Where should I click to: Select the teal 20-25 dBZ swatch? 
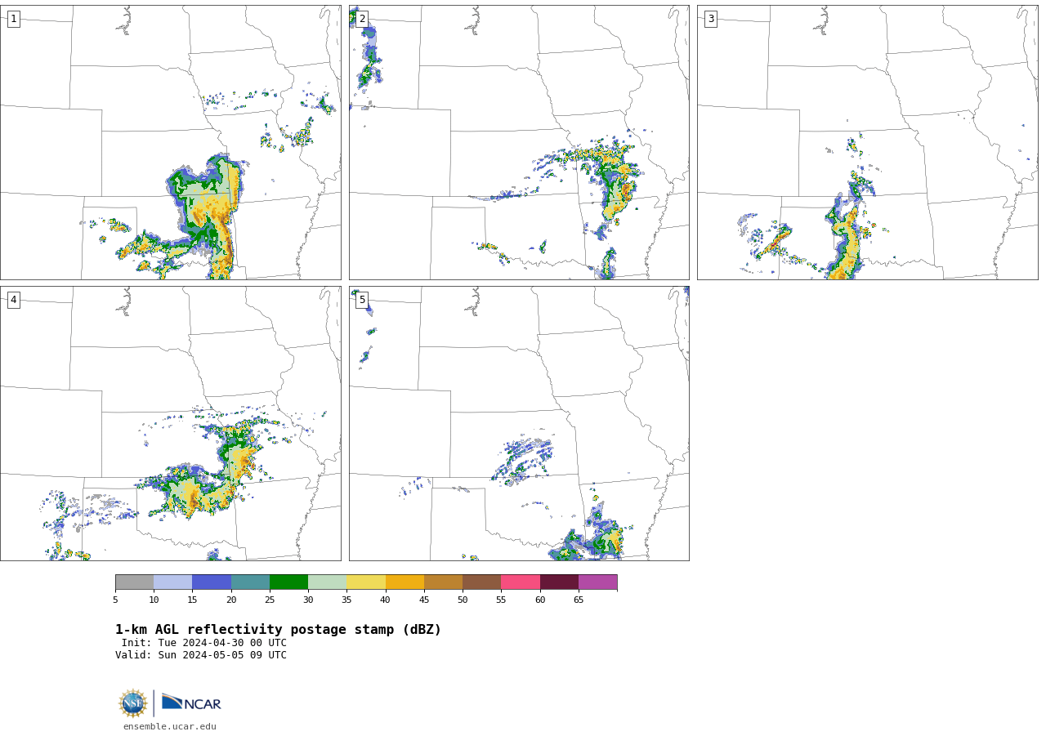point(250,582)
